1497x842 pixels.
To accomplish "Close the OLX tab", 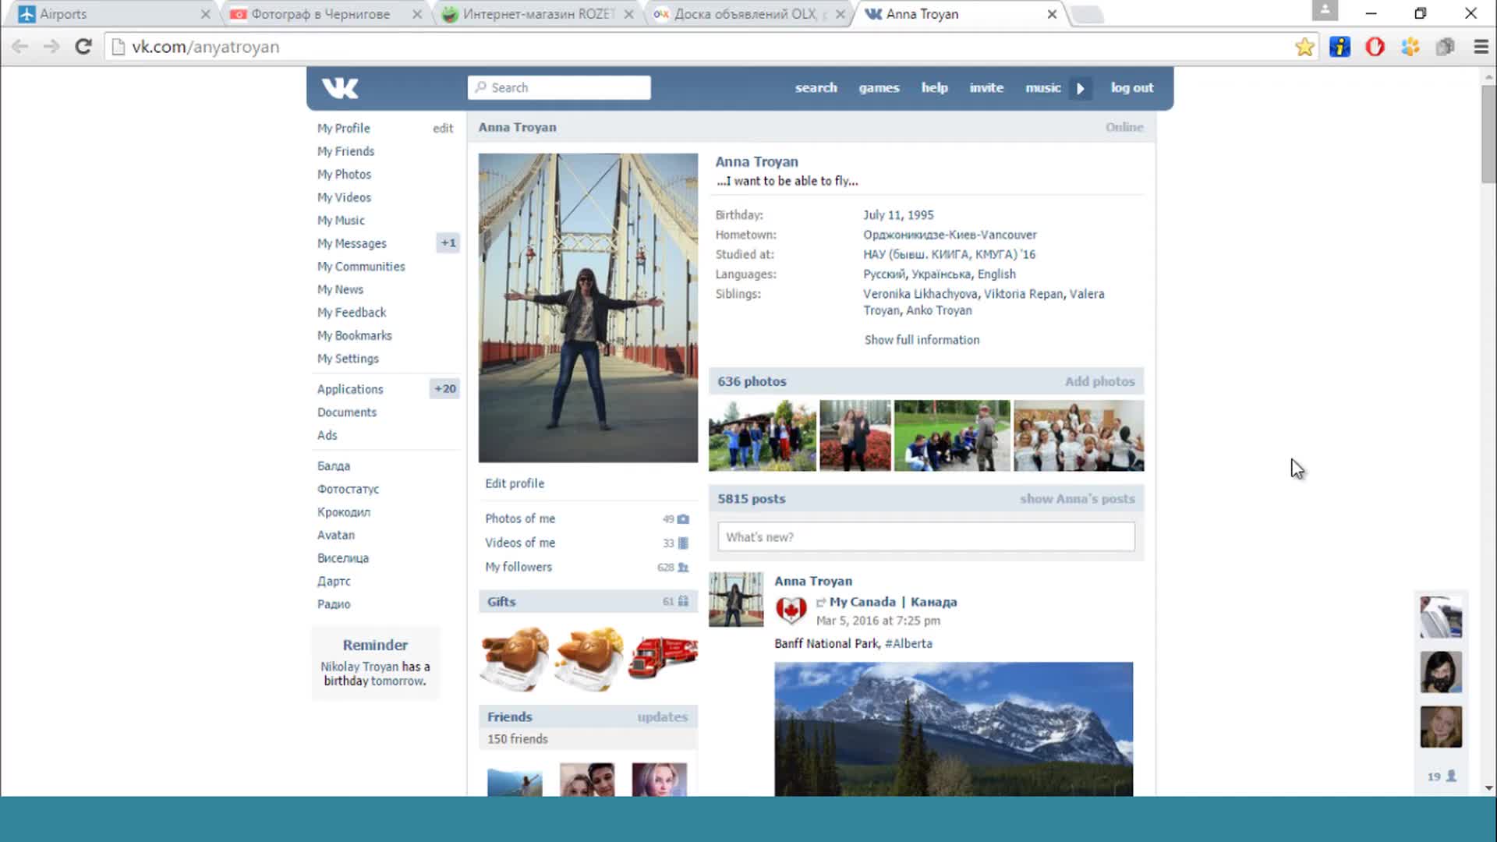I will click(840, 14).
